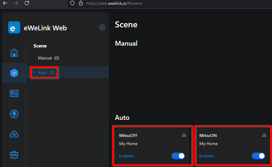This screenshot has width=272, height=167.
Task: Disable the MitsuON scene toggle
Action: click(x=258, y=156)
